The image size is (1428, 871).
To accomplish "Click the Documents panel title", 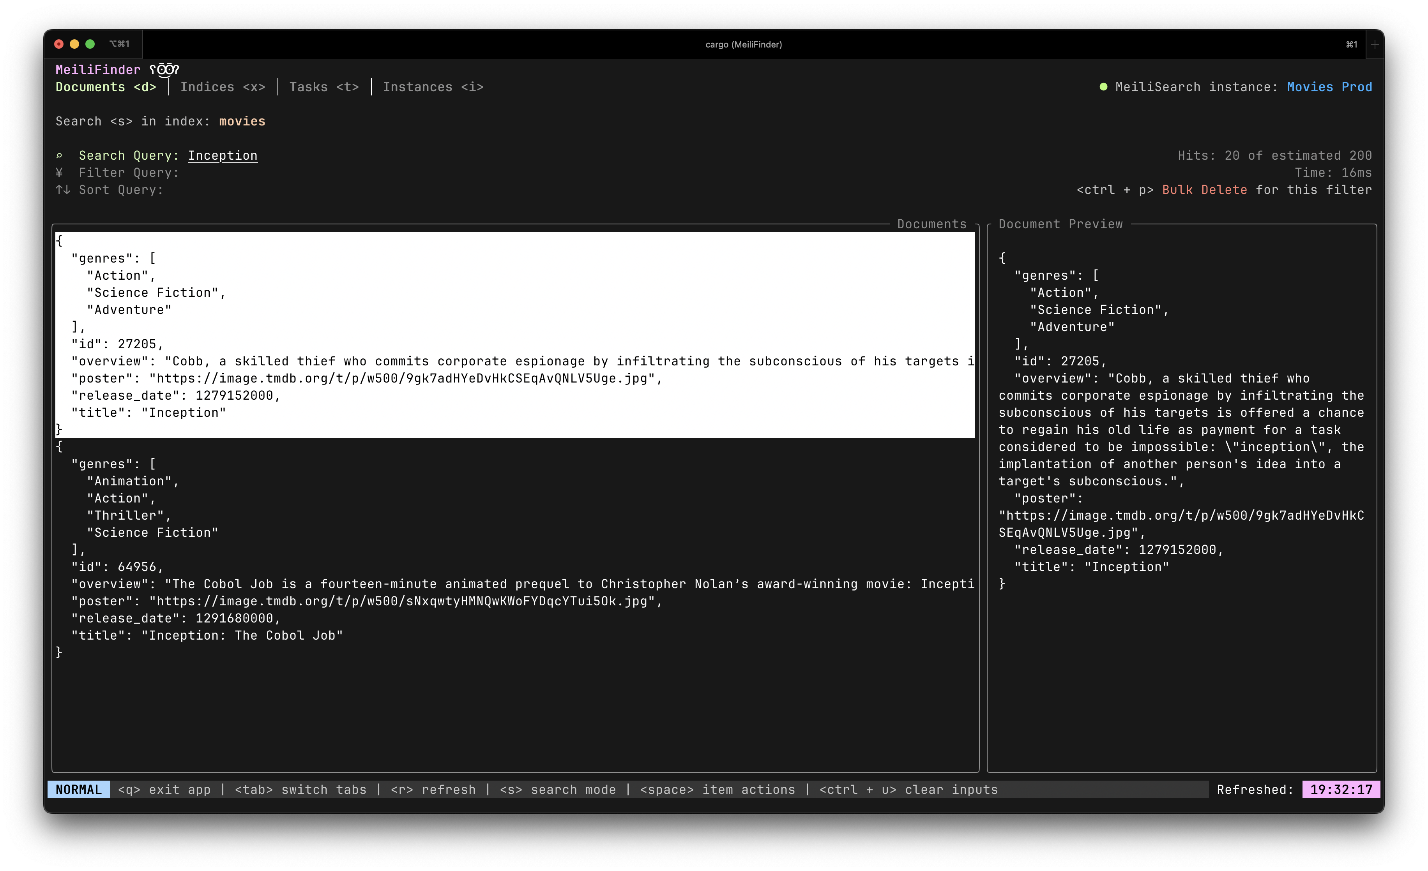I will (932, 224).
